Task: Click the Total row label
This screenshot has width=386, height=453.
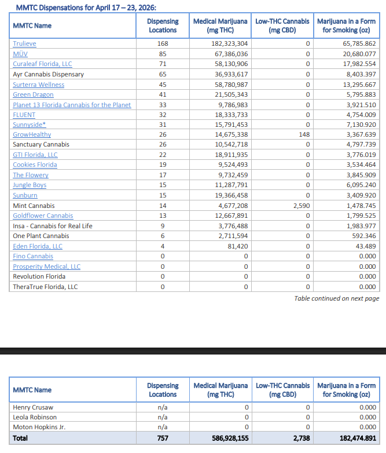Action: 20,439
